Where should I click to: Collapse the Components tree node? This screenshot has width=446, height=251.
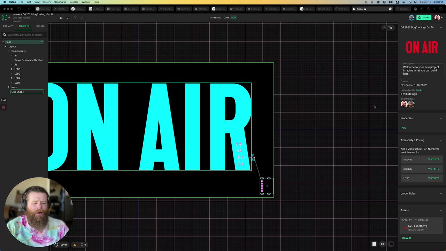pyautogui.click(x=9, y=51)
